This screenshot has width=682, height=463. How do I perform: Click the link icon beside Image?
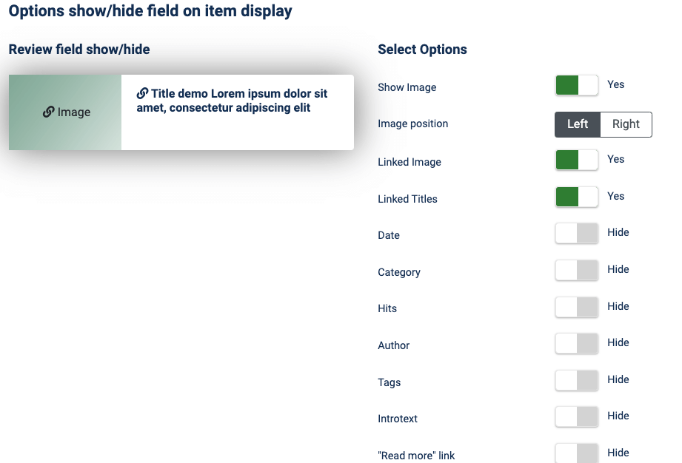(x=48, y=112)
